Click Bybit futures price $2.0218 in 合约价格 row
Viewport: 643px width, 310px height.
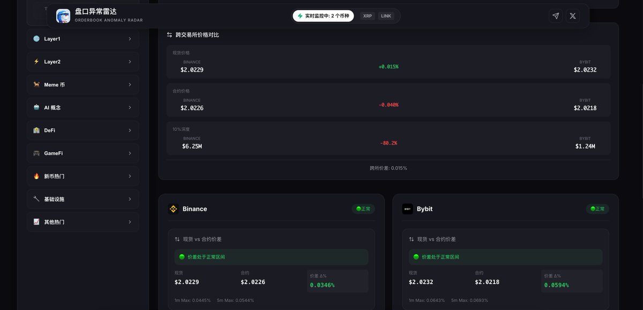point(585,108)
